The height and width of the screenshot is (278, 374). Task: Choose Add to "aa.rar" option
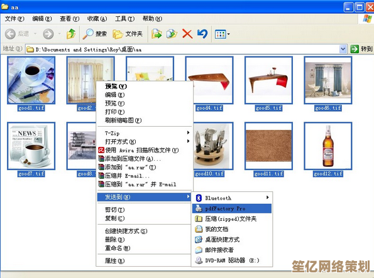(145, 167)
